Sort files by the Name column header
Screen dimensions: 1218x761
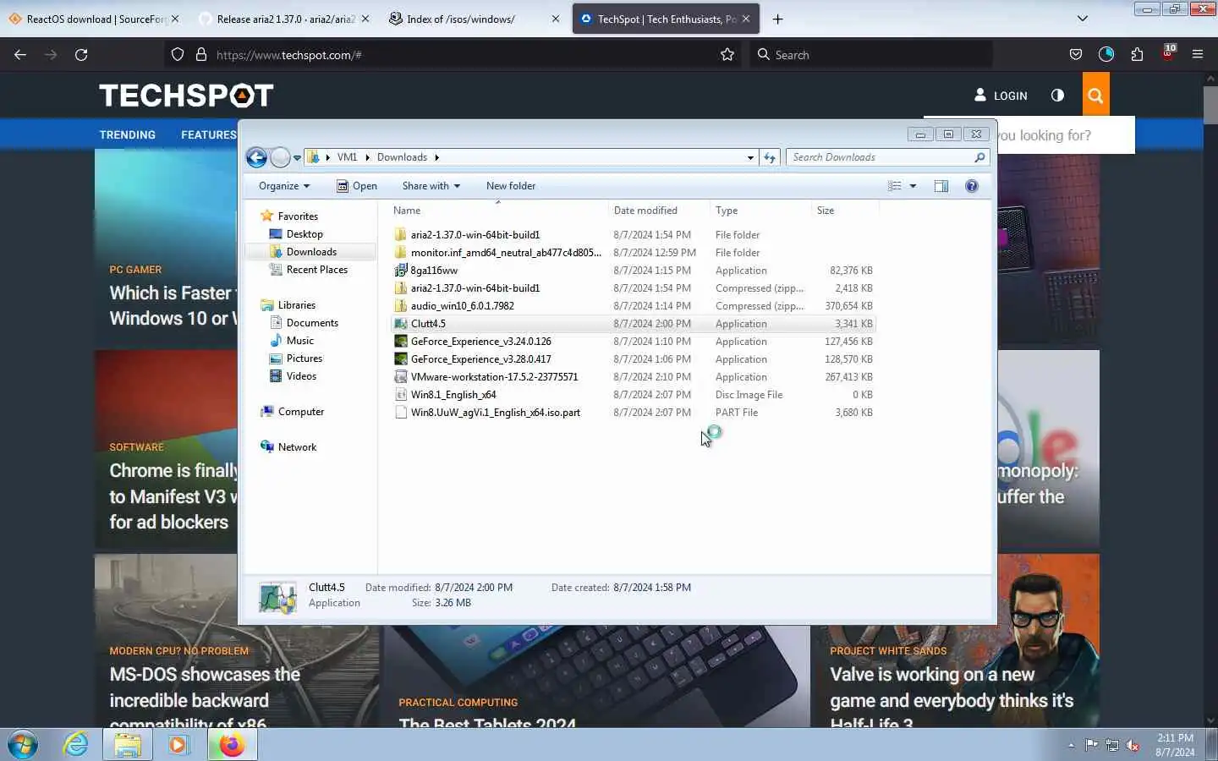tap(498, 211)
